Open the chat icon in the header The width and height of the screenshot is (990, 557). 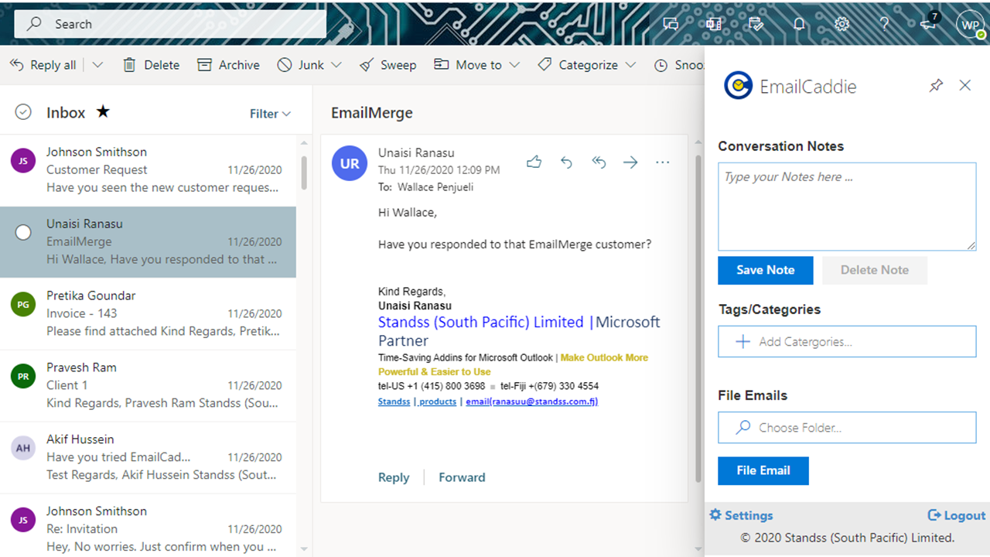pyautogui.click(x=671, y=24)
